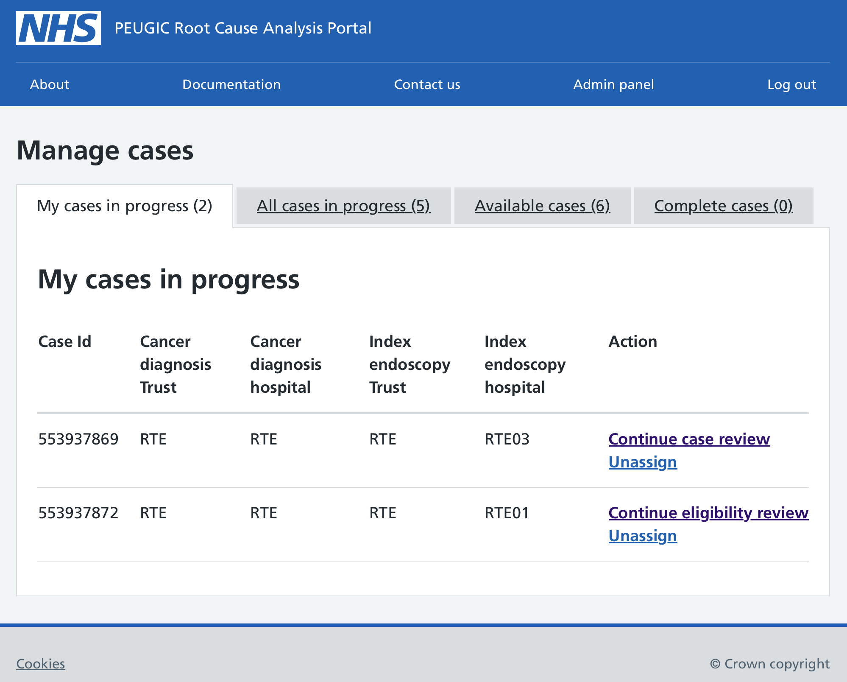Open Contact us page
847x682 pixels.
pos(427,84)
